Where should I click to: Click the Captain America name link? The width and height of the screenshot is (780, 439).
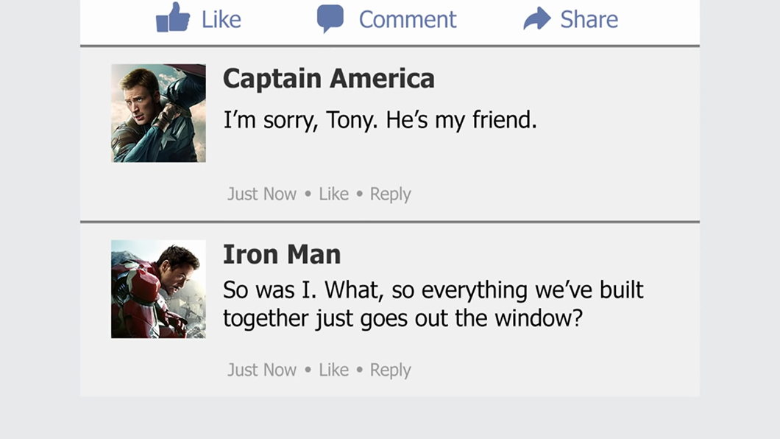(328, 78)
